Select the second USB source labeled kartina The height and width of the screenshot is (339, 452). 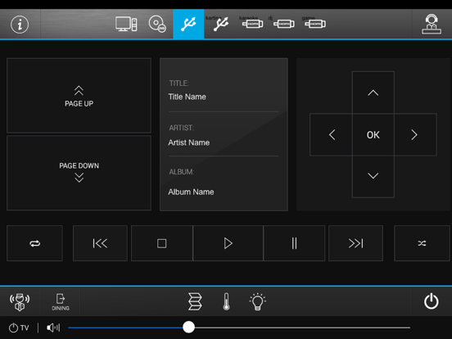[x=221, y=24]
